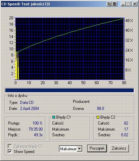Minimize the CD Speed window
Screen dimensions: 139x161
pyautogui.click(x=123, y=4)
